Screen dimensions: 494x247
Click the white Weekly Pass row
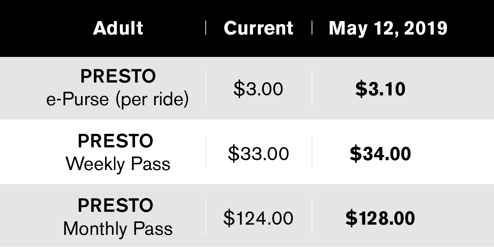pyautogui.click(x=247, y=152)
